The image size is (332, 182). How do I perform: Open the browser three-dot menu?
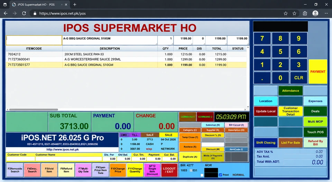tap(326, 13)
